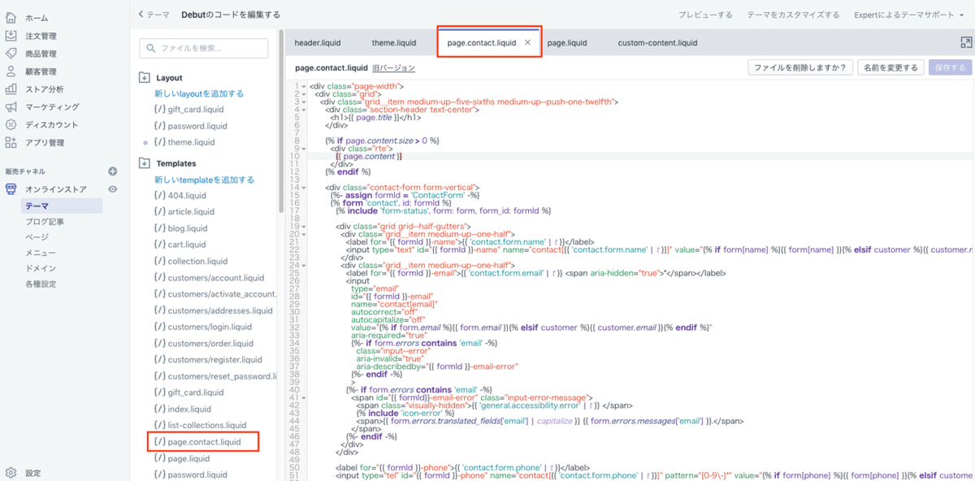Switch to header.liquid tab
The height and width of the screenshot is (481, 975).
(x=317, y=43)
